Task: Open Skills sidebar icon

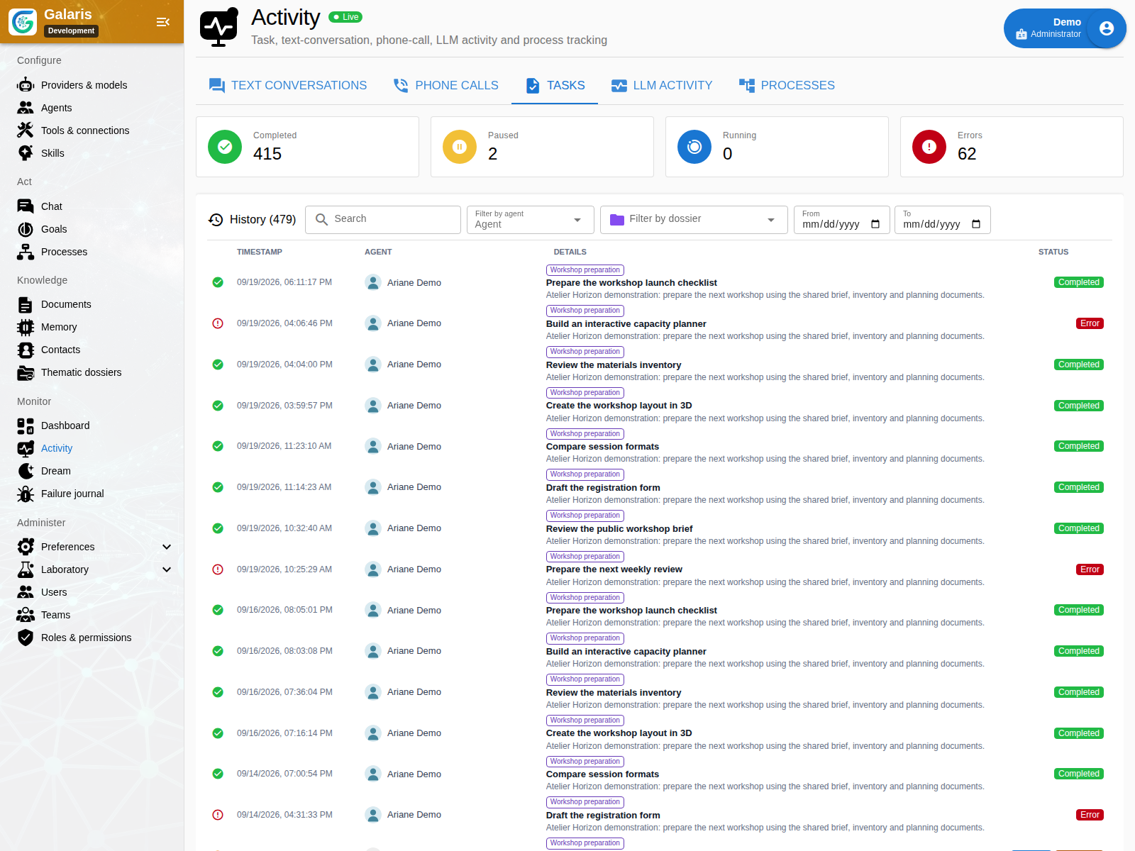Action: coord(26,153)
